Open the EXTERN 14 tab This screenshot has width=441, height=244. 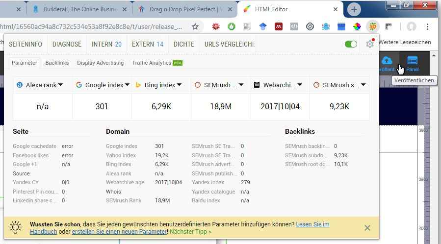coord(148,44)
